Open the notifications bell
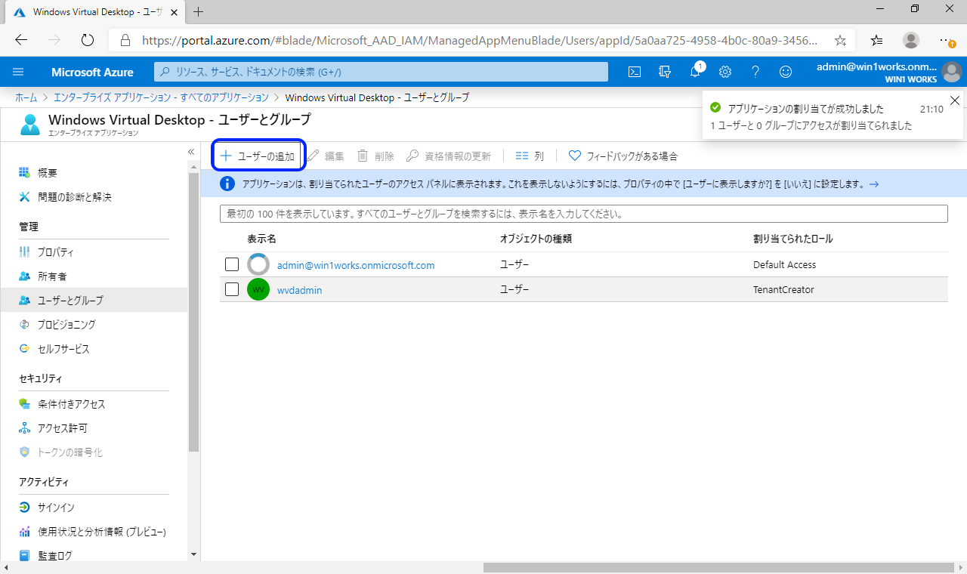 (695, 72)
